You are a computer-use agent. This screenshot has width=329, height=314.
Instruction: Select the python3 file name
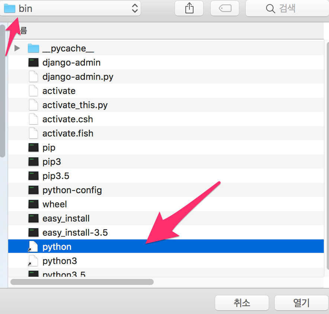pyautogui.click(x=60, y=261)
